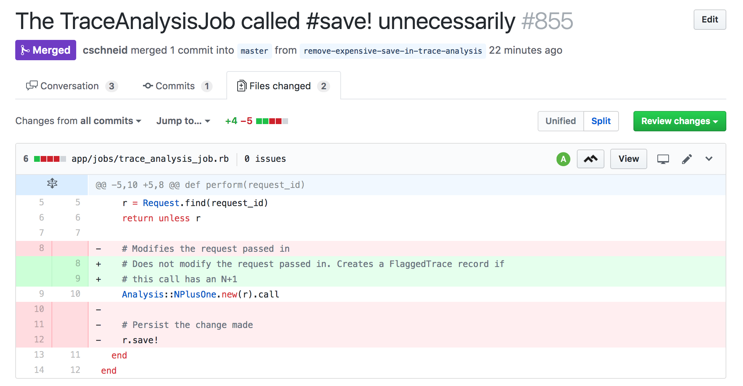Image resolution: width=743 pixels, height=386 pixels.
Task: Switch diff view to Unified
Action: point(561,121)
